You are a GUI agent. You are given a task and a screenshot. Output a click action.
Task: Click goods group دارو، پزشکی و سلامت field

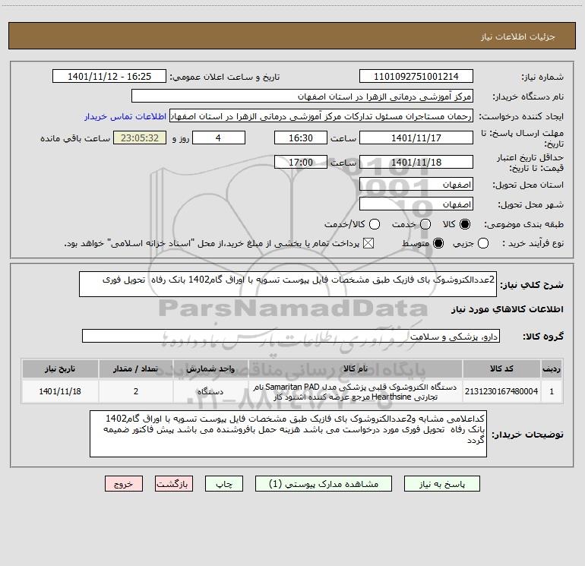click(291, 336)
